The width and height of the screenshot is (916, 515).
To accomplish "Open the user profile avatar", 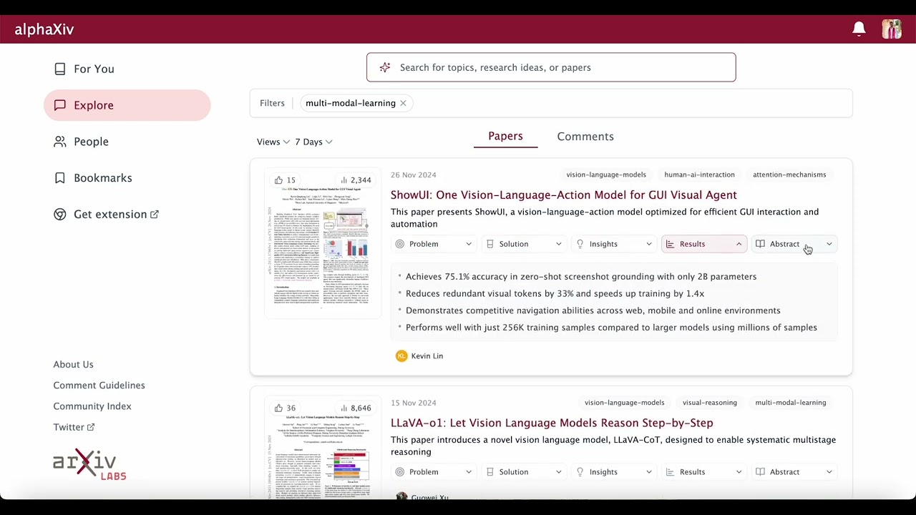I will (x=892, y=29).
